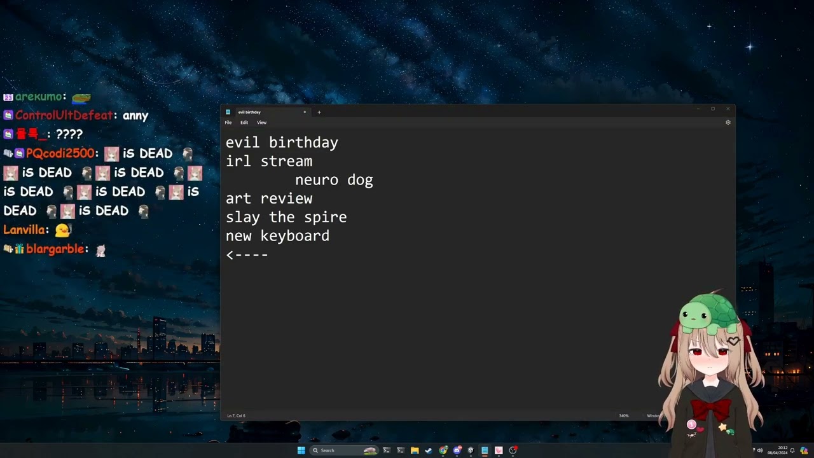Image resolution: width=814 pixels, height=458 pixels.
Task: Open Discord from the taskbar
Action: pos(457,450)
